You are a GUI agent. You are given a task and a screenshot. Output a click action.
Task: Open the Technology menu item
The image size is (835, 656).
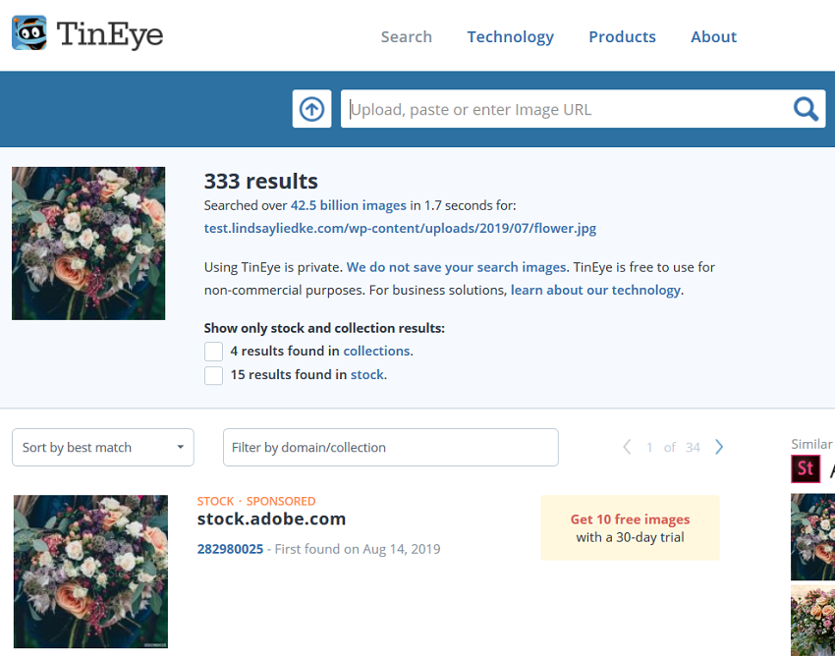pos(510,36)
